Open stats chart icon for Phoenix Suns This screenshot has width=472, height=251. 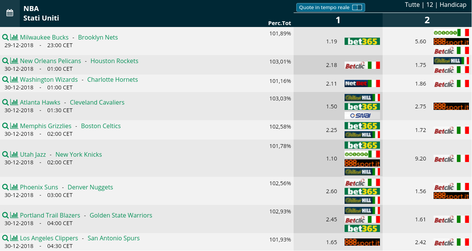point(14,187)
